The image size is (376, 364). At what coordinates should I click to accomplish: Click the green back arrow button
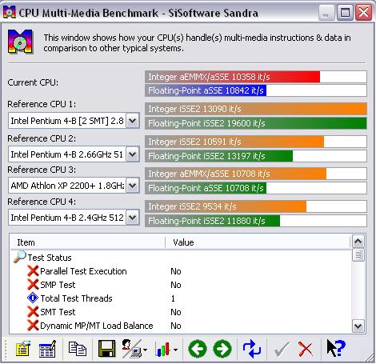pyautogui.click(x=197, y=349)
